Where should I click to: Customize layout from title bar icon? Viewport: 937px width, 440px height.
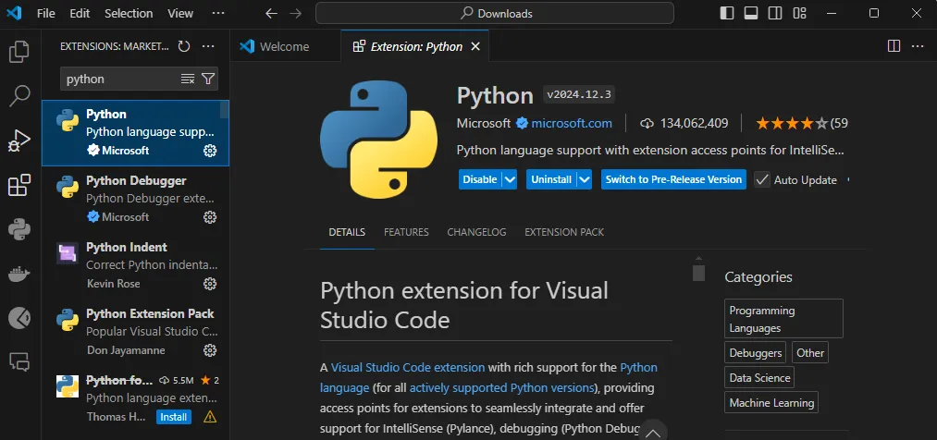pos(799,13)
